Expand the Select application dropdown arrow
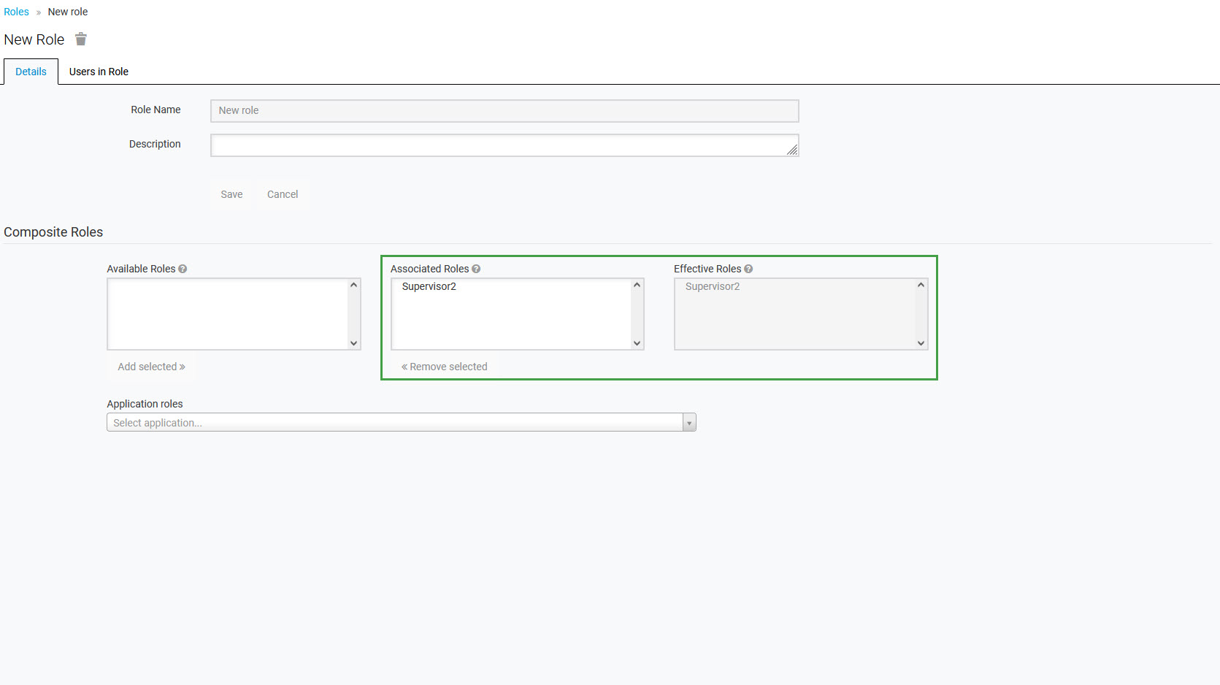1220x685 pixels. [x=688, y=423]
